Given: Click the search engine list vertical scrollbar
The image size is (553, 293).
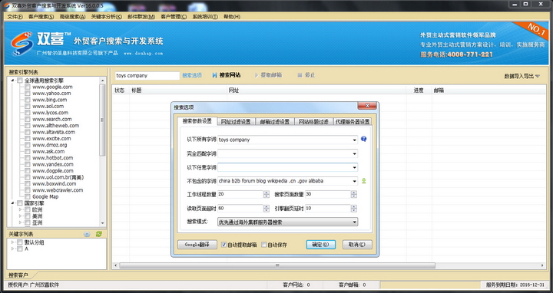Looking at the screenshot, I should [103, 120].
